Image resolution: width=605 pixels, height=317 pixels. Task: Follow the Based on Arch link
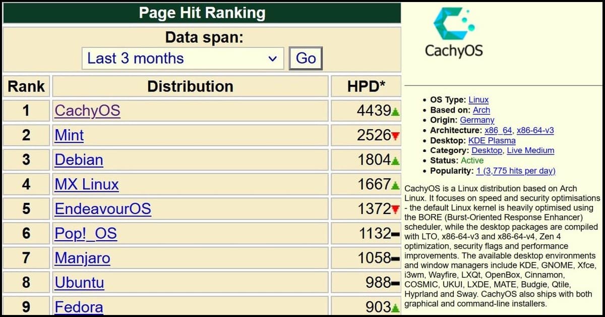coord(481,110)
